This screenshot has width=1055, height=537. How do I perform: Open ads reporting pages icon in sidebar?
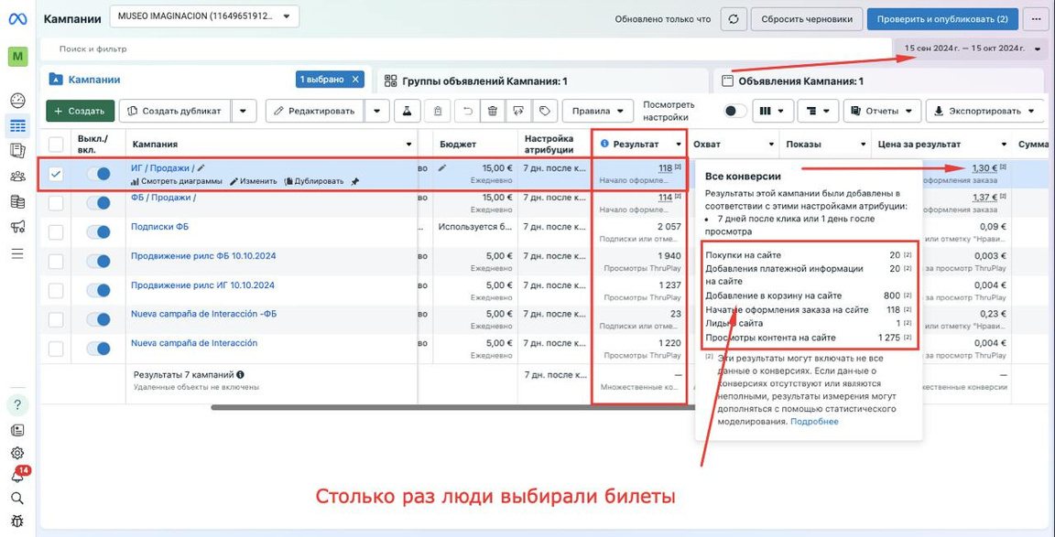(17, 151)
